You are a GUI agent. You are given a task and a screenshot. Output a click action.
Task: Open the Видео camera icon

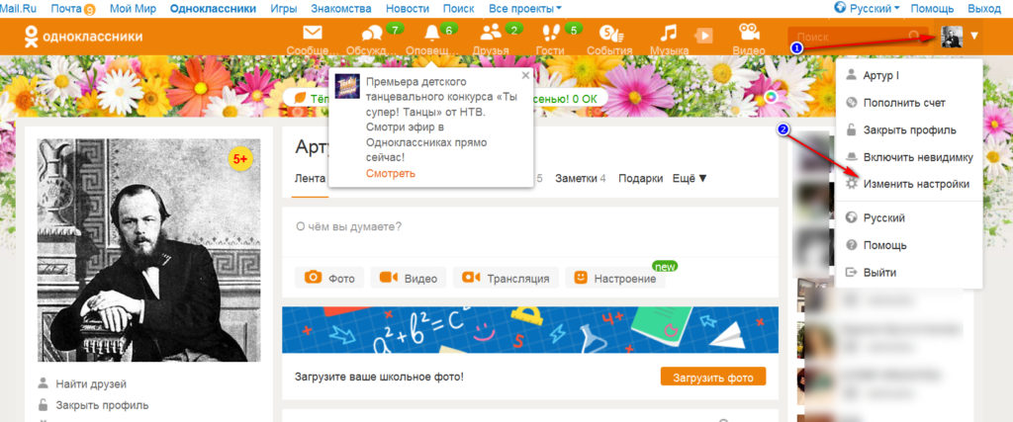pyautogui.click(x=749, y=33)
